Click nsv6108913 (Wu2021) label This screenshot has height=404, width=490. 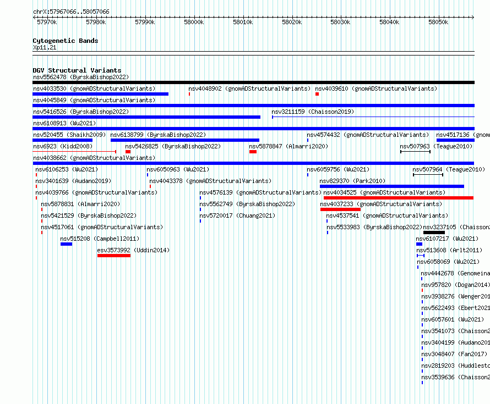64,123
